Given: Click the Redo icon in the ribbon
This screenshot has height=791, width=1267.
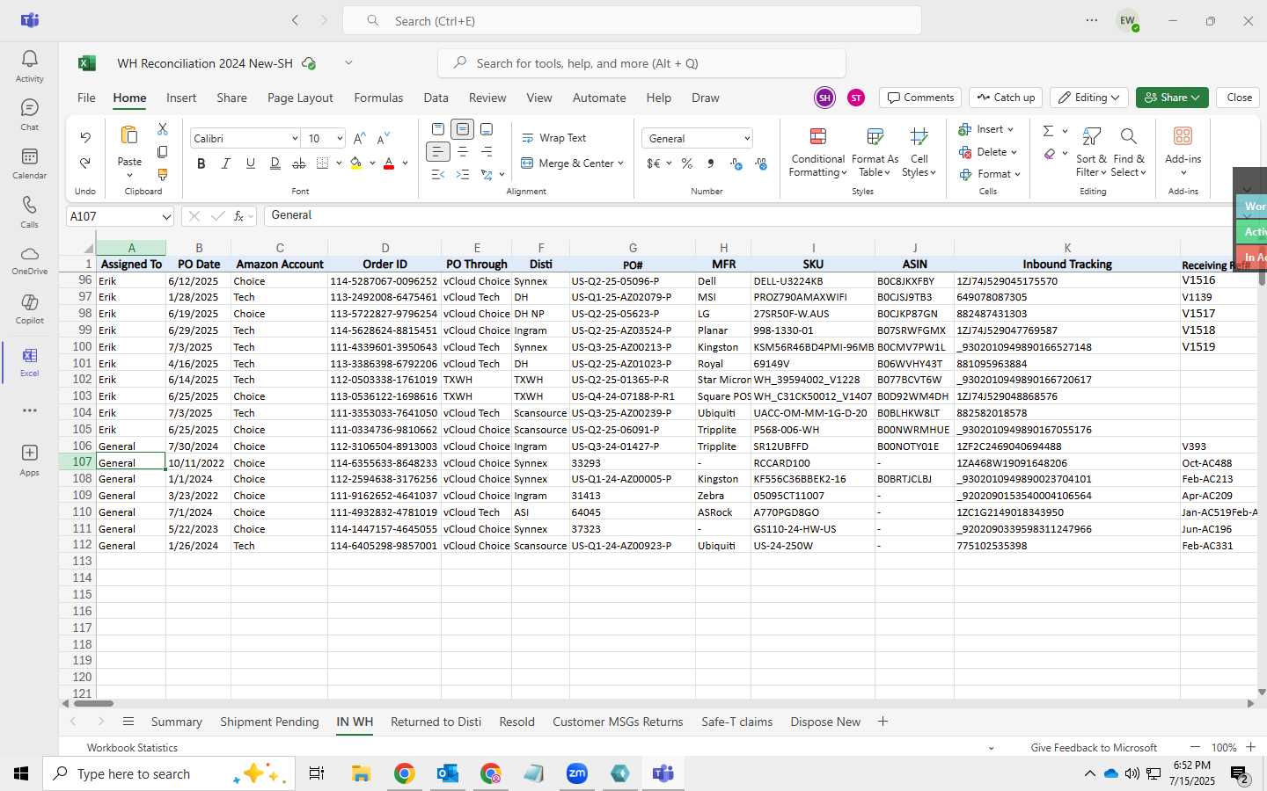Looking at the screenshot, I should [85, 163].
